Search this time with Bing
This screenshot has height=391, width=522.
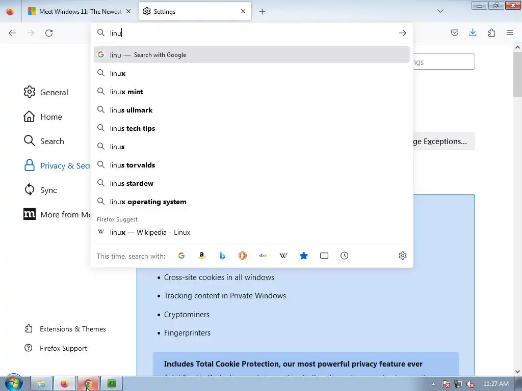coord(222,256)
